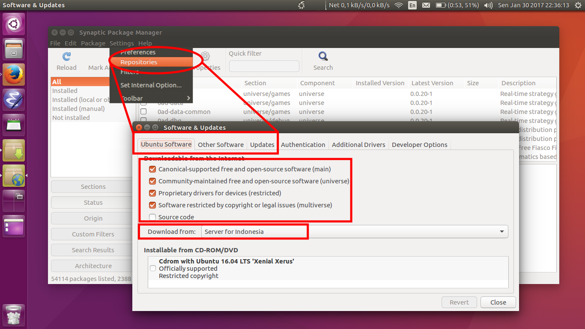Switch to the Other Software tab

(221, 145)
